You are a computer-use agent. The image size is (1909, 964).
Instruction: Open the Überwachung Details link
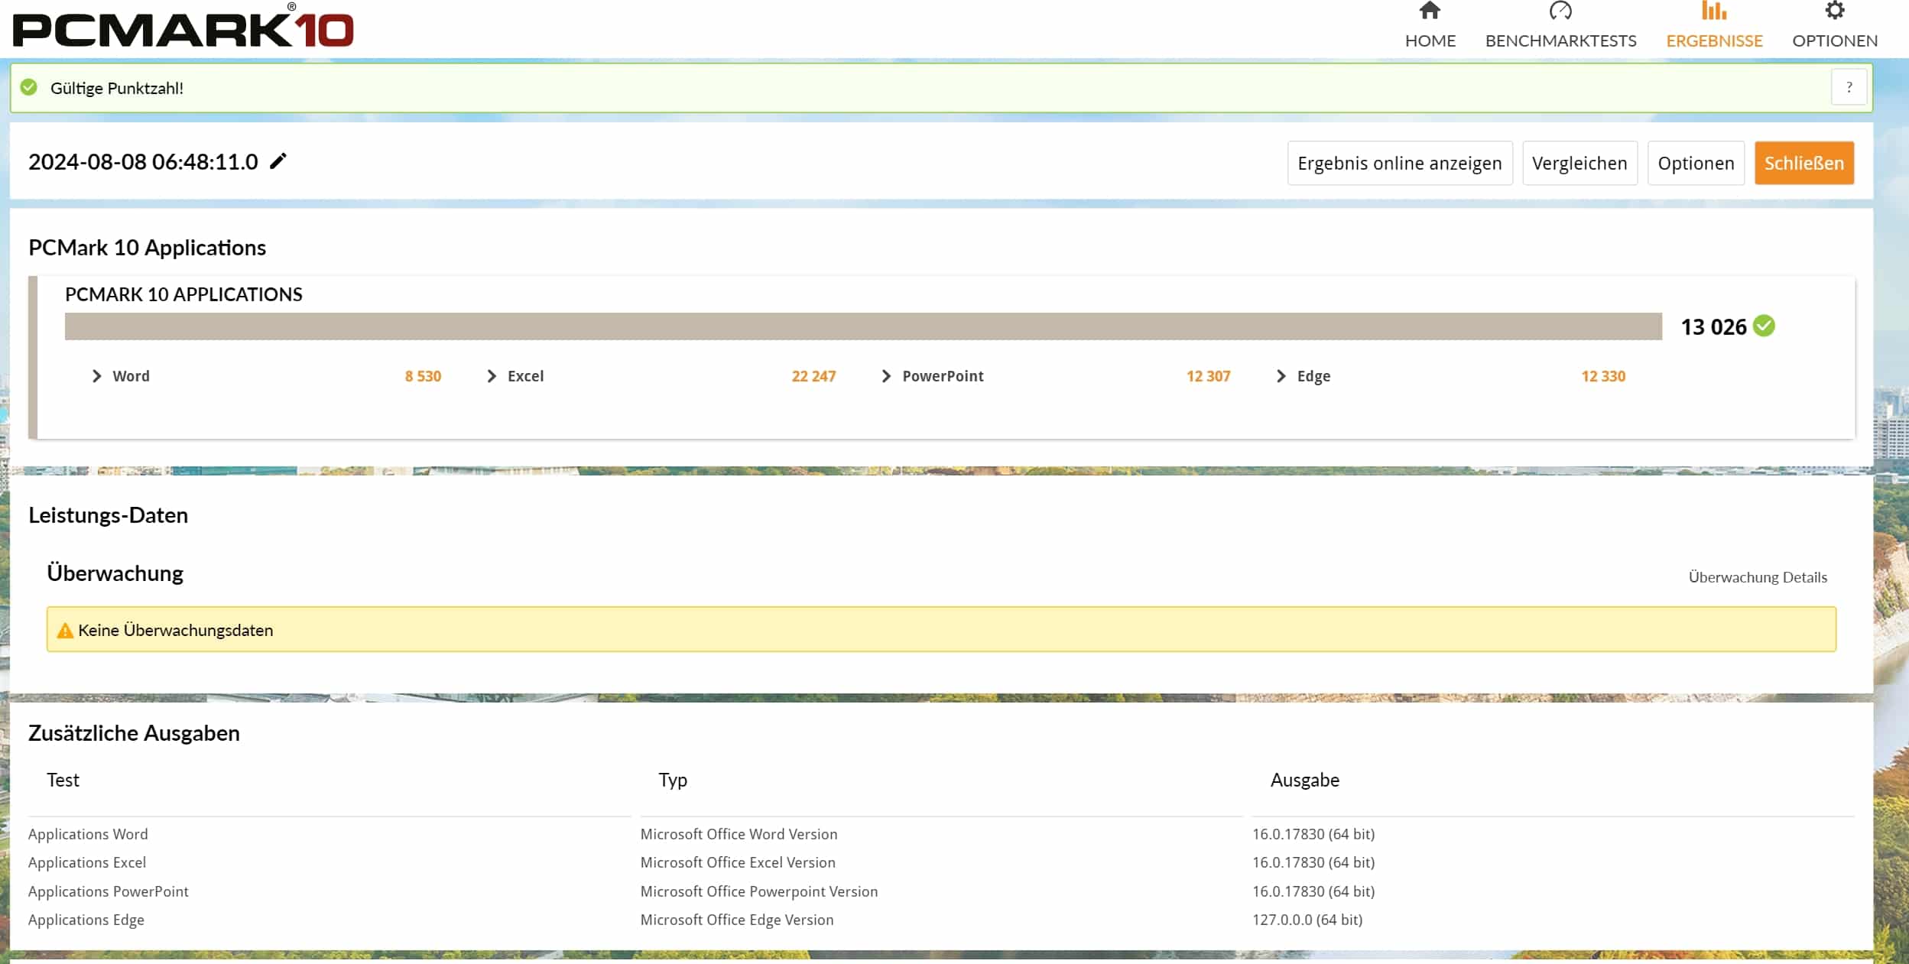pyautogui.click(x=1757, y=577)
